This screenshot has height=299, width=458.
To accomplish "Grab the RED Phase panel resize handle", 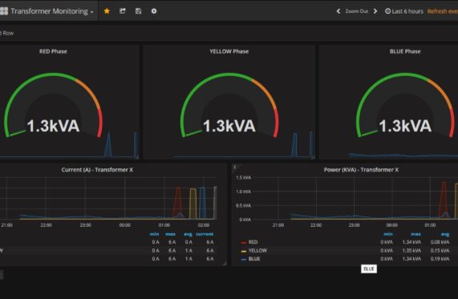I will [136, 157].
